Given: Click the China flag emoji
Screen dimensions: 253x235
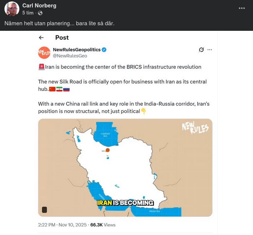Looking at the screenshot, I should [52, 89].
